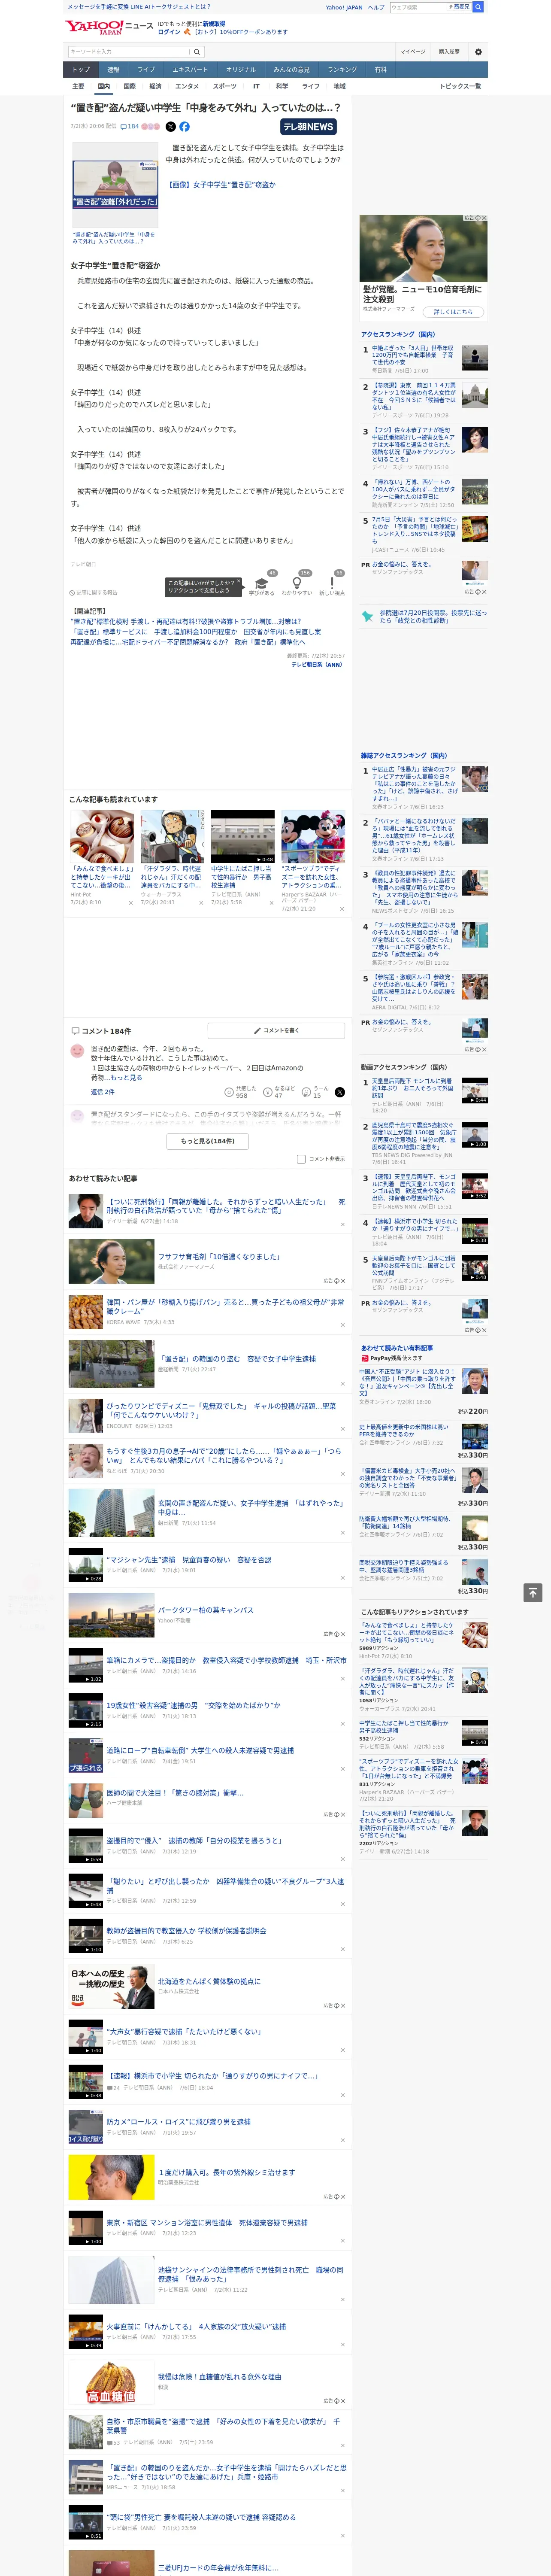
Task: Toggle the コメント非表示 checkbox
Action: tap(301, 1159)
